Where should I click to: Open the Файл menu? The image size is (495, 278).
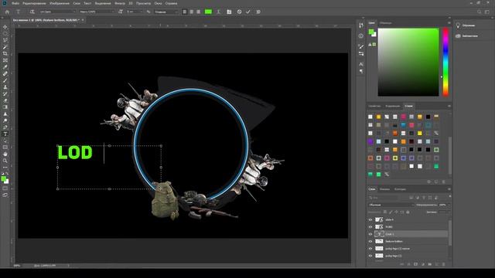15,3
